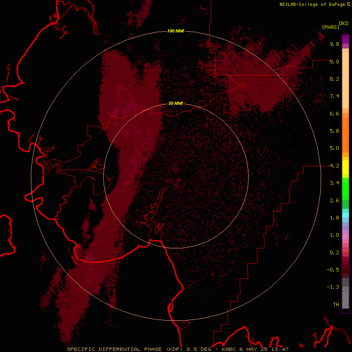Click the SPECIFIC DIFFERENTIAL PHASE (KDP) caption
Screen dimensions: 352x352
(x=125, y=349)
